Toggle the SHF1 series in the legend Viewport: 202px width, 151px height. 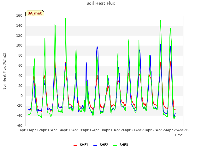(81, 145)
